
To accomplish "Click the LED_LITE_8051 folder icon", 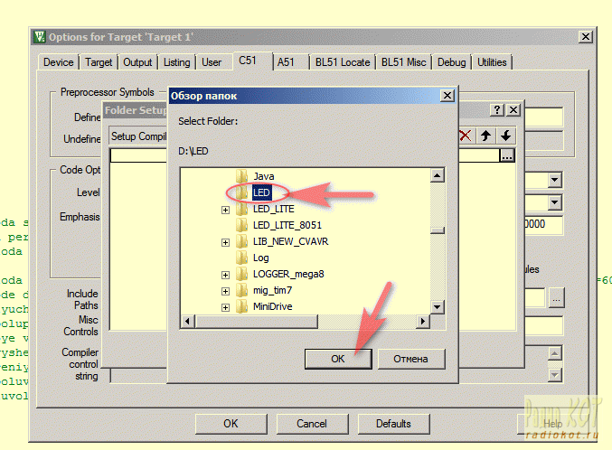I will click(x=242, y=225).
